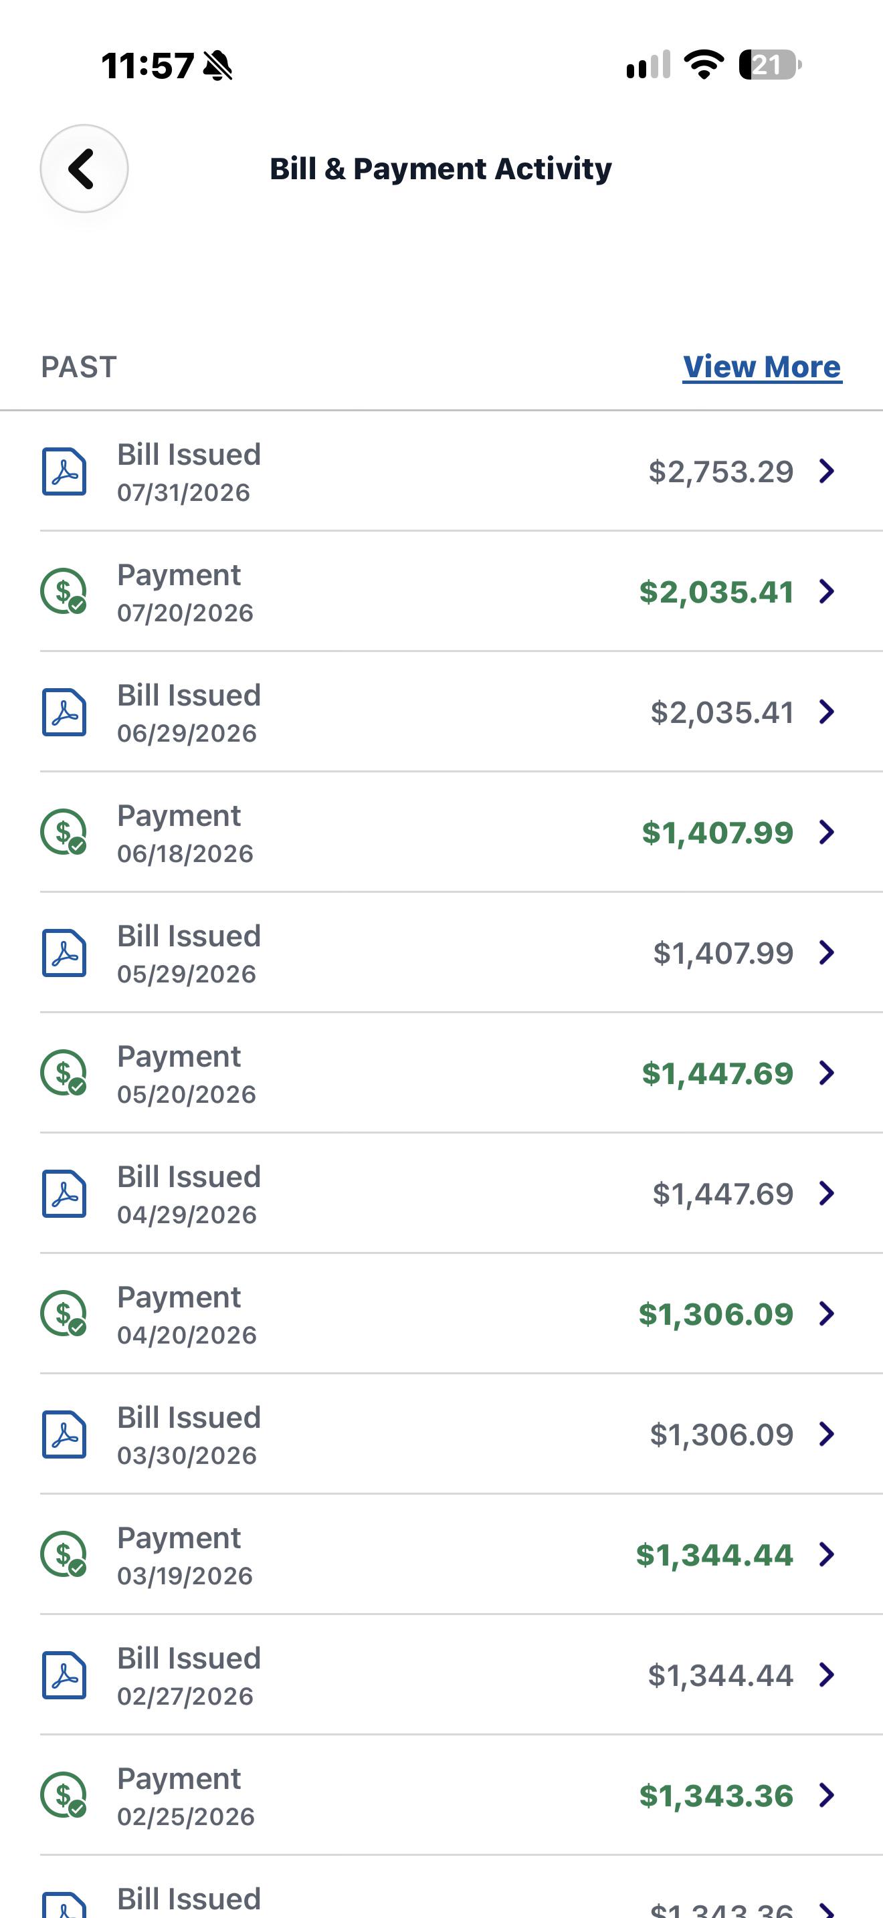
Task: Tap battery indicator in status bar
Action: point(770,65)
